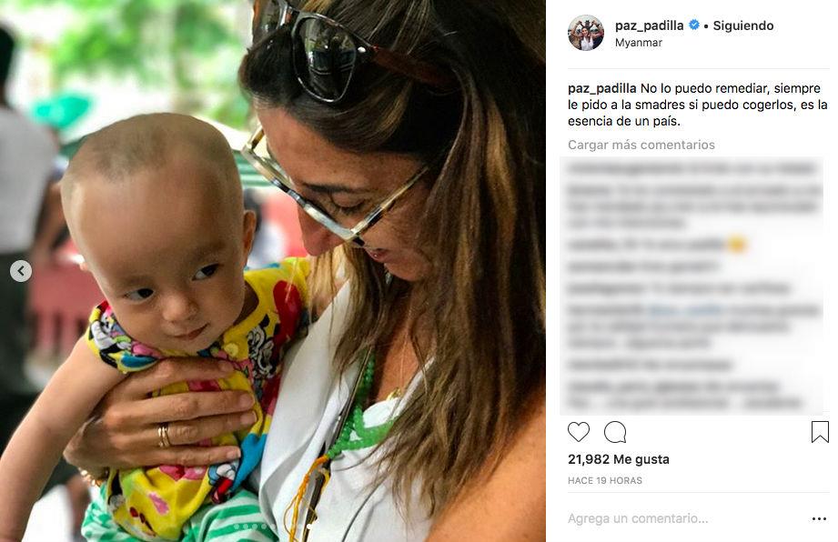Like the post with the heart icon
This screenshot has height=542, width=838.
(579, 432)
